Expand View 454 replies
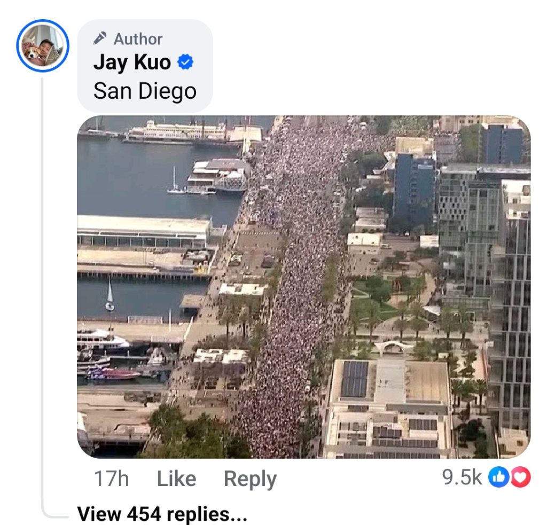The width and height of the screenshot is (547, 525). click(162, 514)
